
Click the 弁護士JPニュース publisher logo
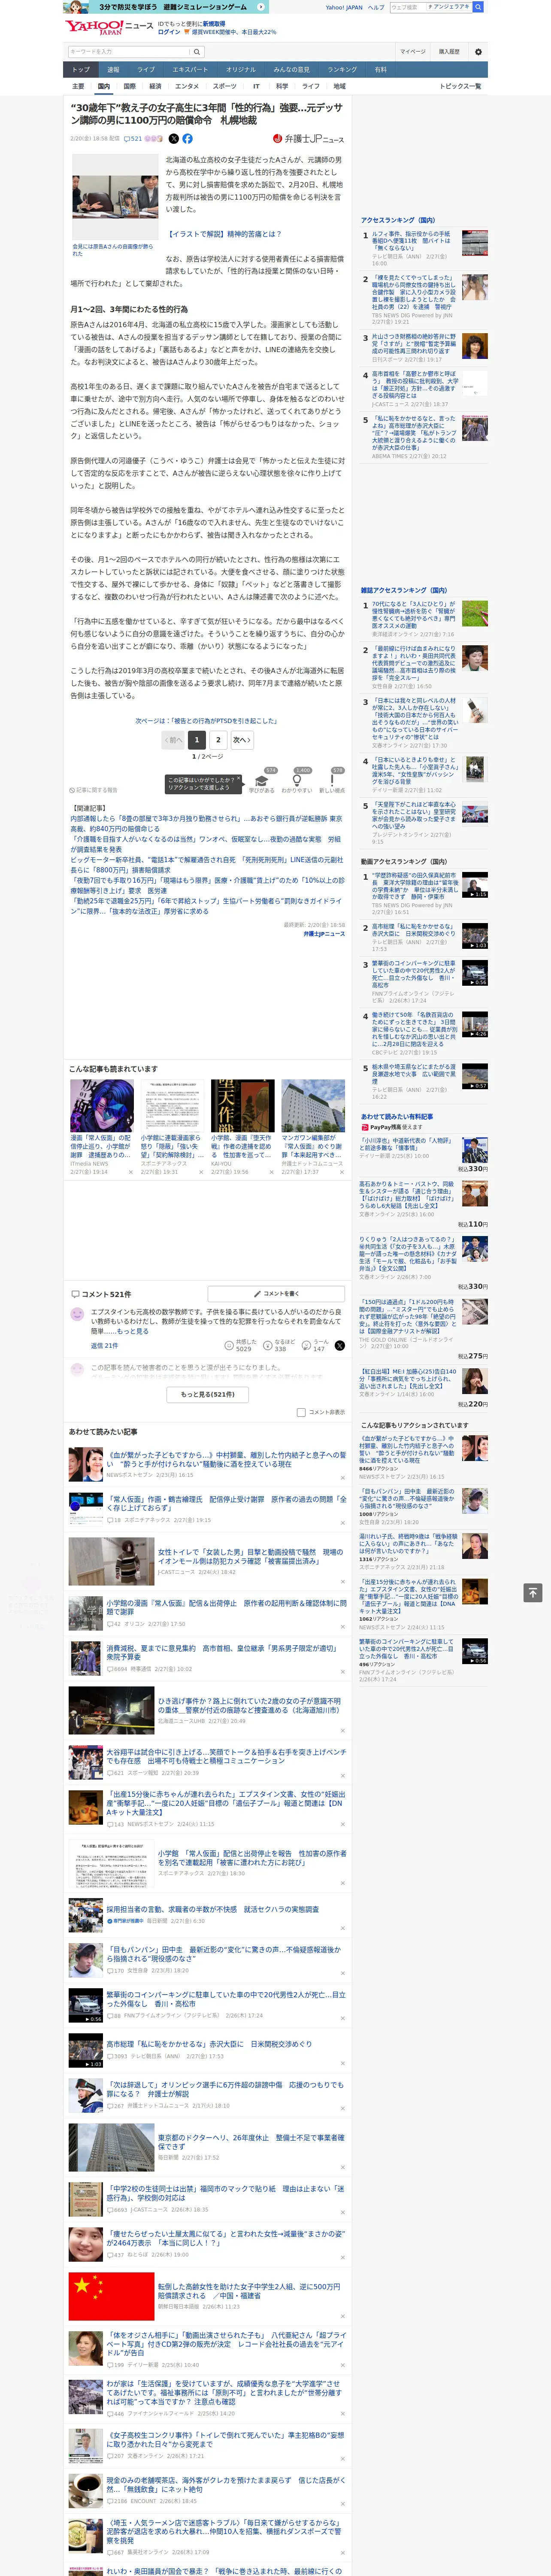click(308, 139)
